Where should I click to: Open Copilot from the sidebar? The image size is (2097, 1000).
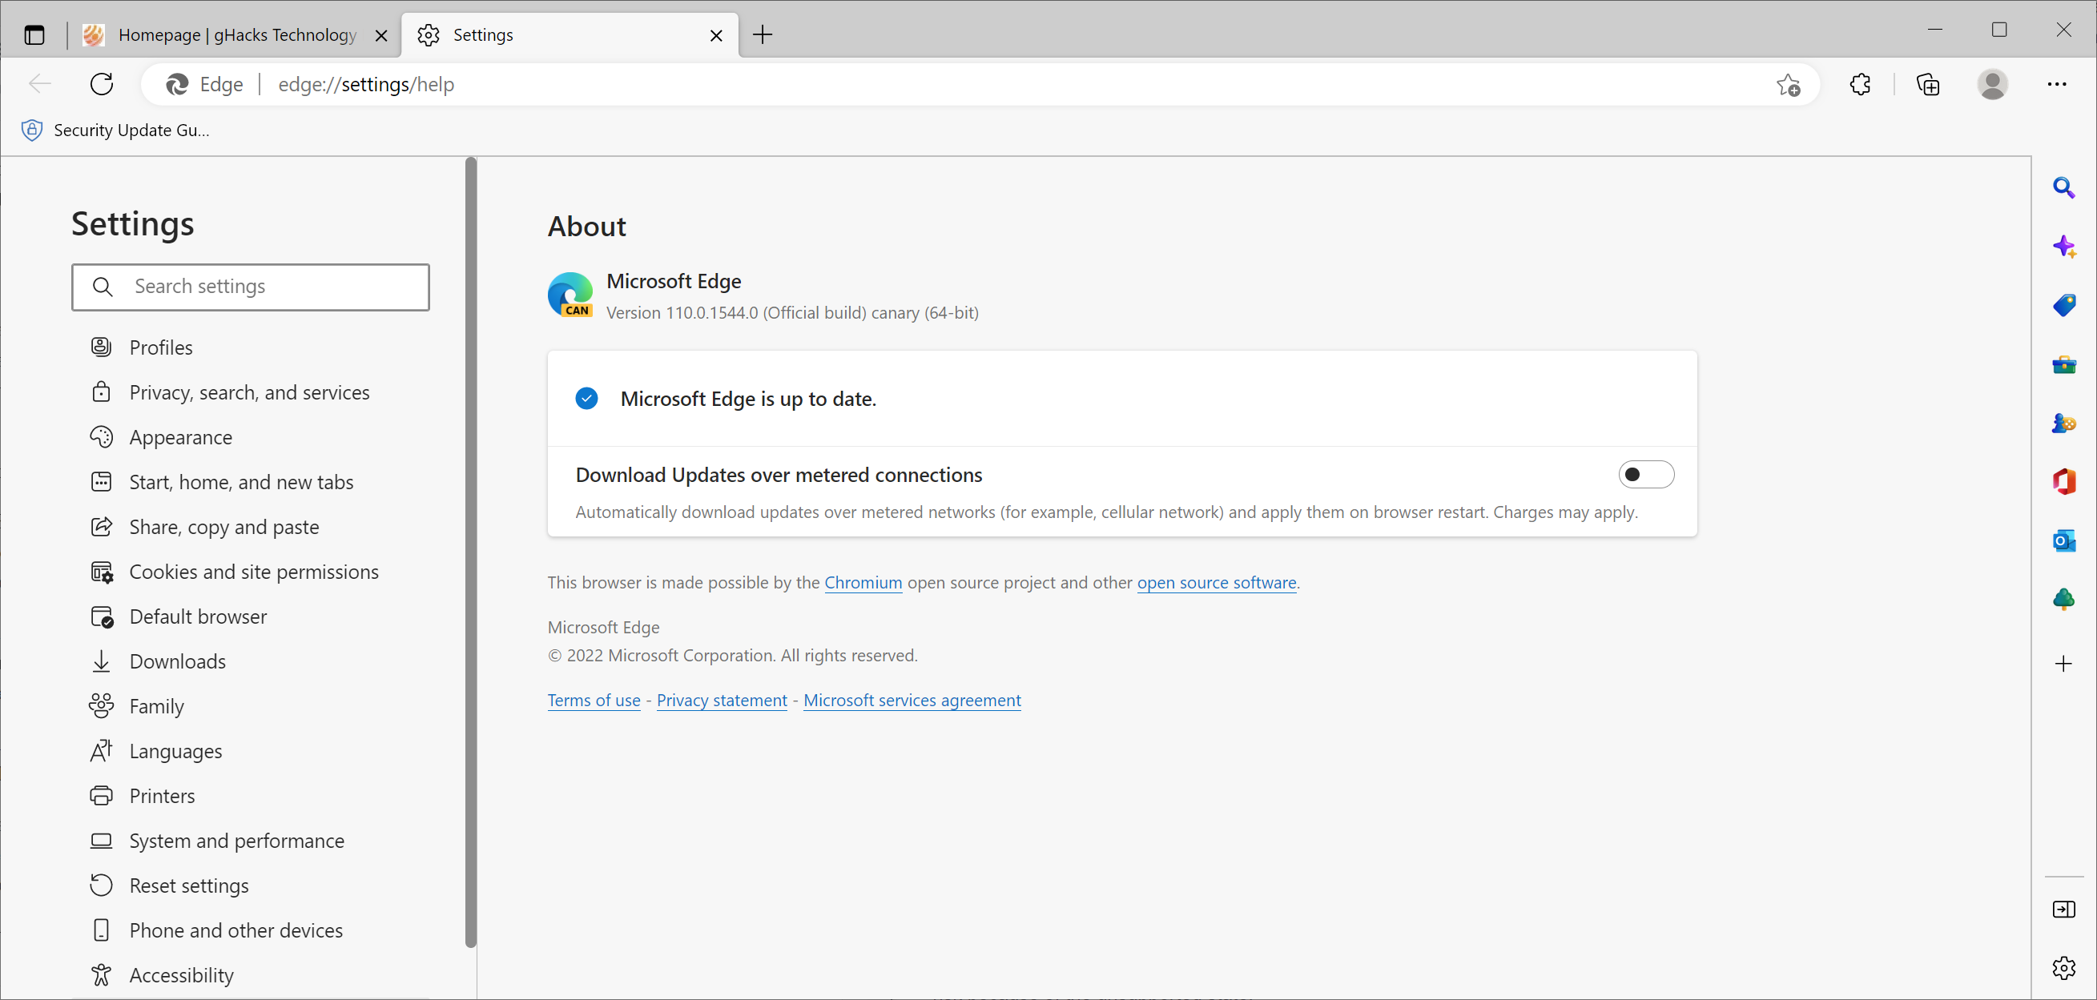(x=2065, y=246)
